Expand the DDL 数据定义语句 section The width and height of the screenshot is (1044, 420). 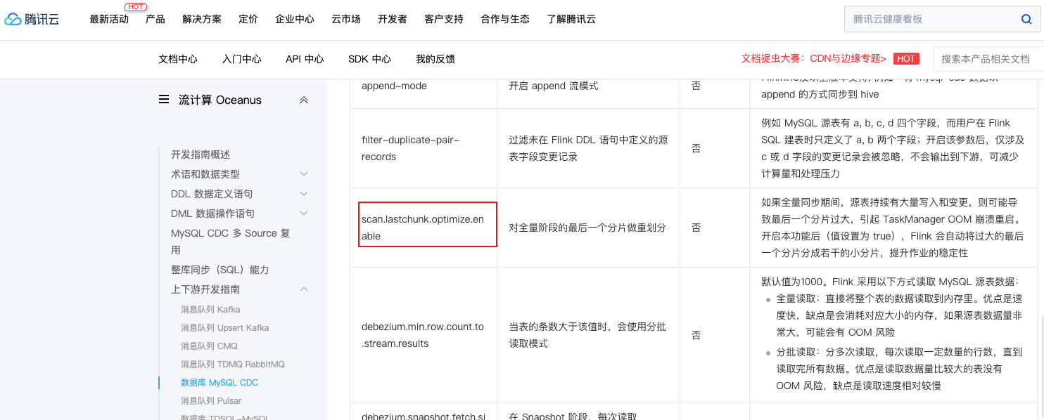pyautogui.click(x=304, y=194)
